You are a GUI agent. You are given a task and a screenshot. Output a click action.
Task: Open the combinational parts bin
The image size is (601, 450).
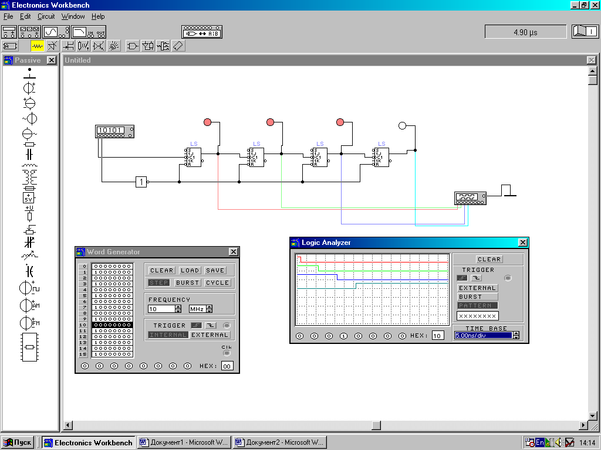pyautogui.click(x=148, y=46)
